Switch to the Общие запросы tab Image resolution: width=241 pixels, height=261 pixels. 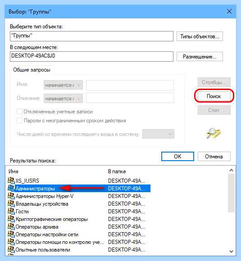pyautogui.click(x=32, y=70)
